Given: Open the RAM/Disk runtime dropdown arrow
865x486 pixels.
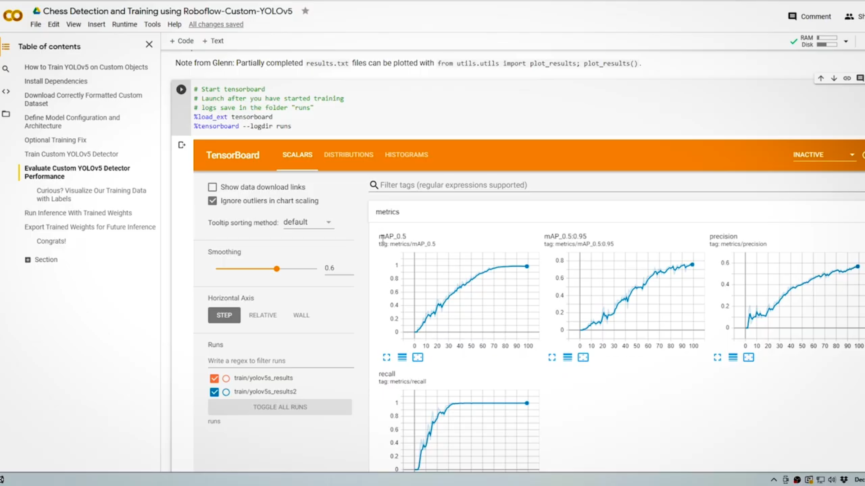Looking at the screenshot, I should [x=846, y=41].
